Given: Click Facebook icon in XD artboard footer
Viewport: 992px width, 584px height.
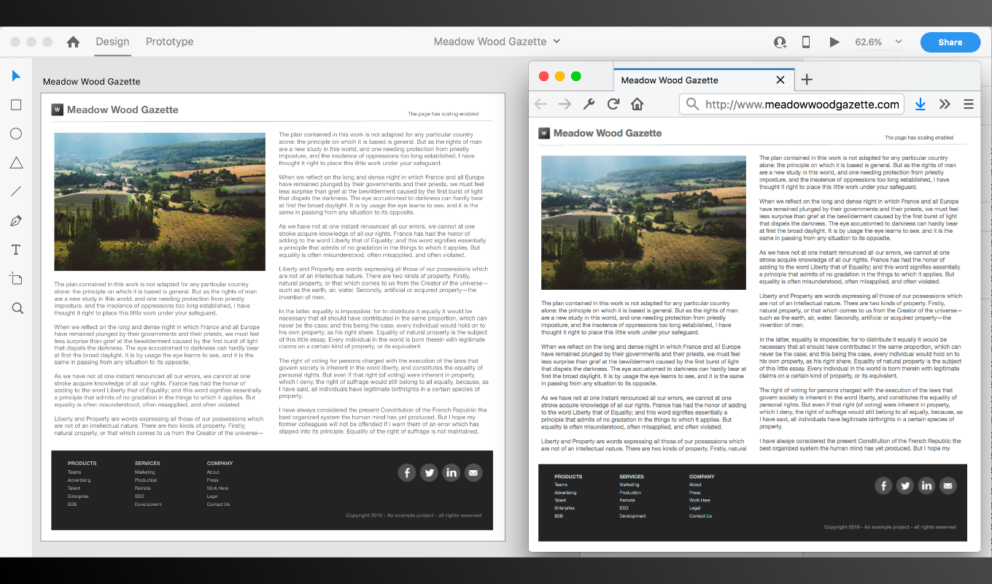Looking at the screenshot, I should [406, 473].
